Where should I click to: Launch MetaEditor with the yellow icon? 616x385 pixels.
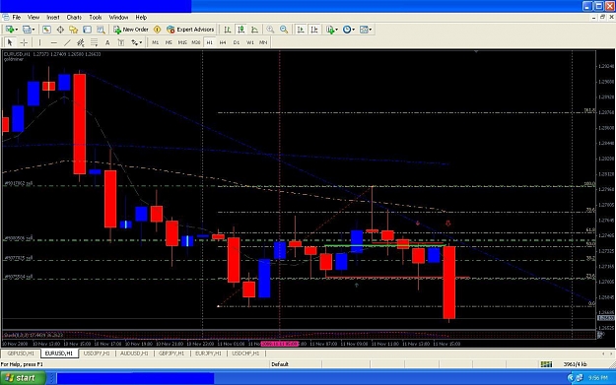[x=157, y=30]
